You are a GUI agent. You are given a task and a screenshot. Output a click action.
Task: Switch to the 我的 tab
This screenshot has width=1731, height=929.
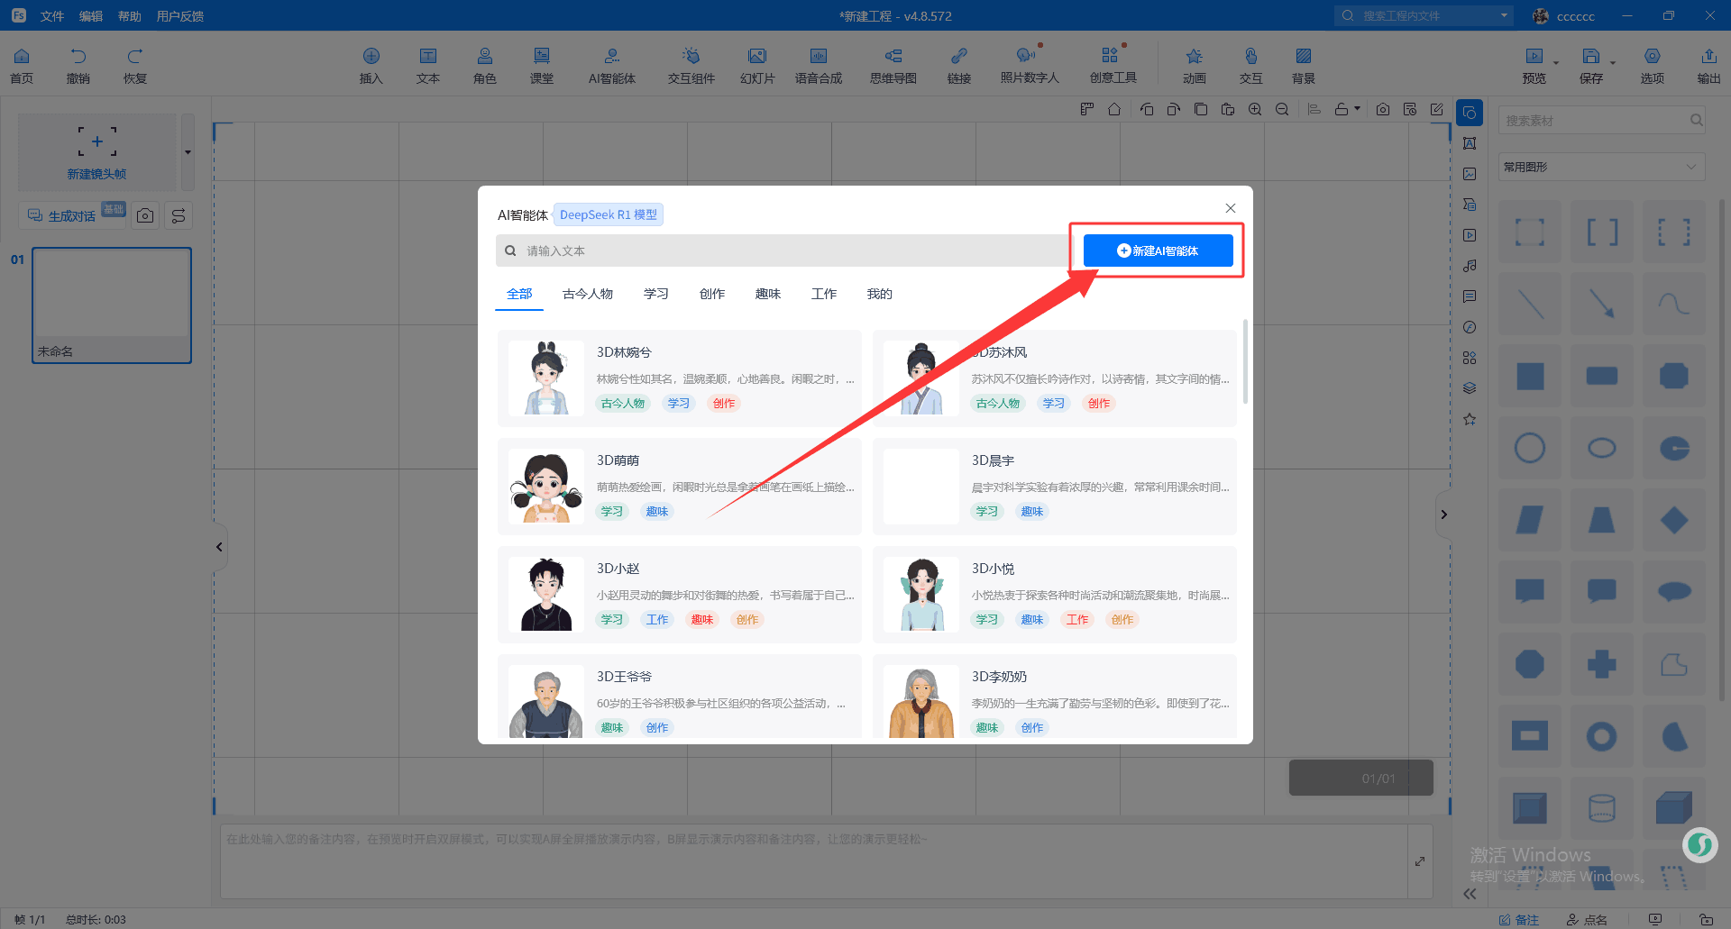879,294
